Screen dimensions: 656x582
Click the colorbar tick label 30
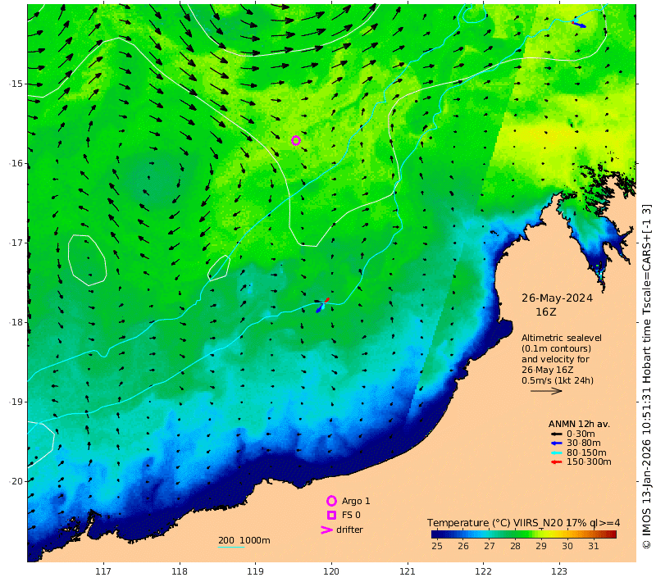pos(567,546)
